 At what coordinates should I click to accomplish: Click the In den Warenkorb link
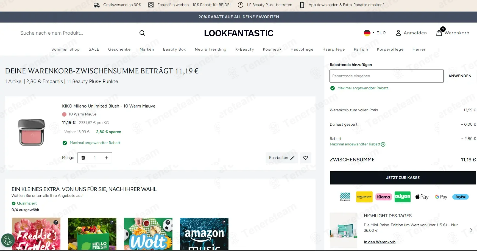click(380, 242)
